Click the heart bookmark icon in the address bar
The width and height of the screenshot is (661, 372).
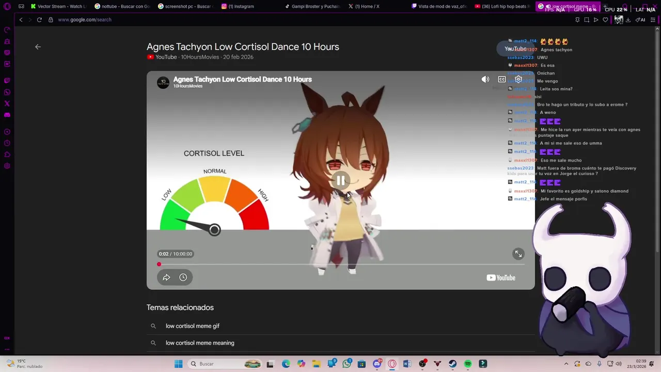pos(605,20)
